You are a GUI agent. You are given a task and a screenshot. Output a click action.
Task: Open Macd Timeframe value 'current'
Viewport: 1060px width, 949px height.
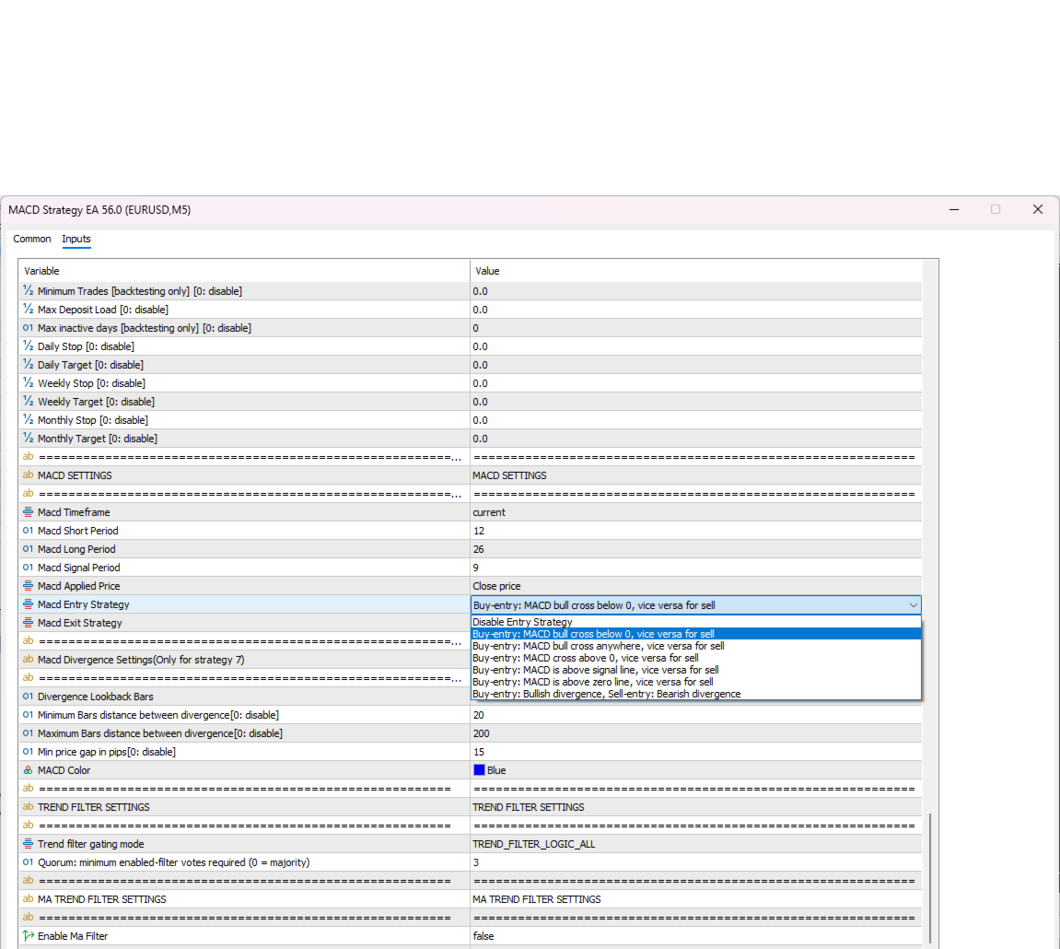[x=695, y=512]
